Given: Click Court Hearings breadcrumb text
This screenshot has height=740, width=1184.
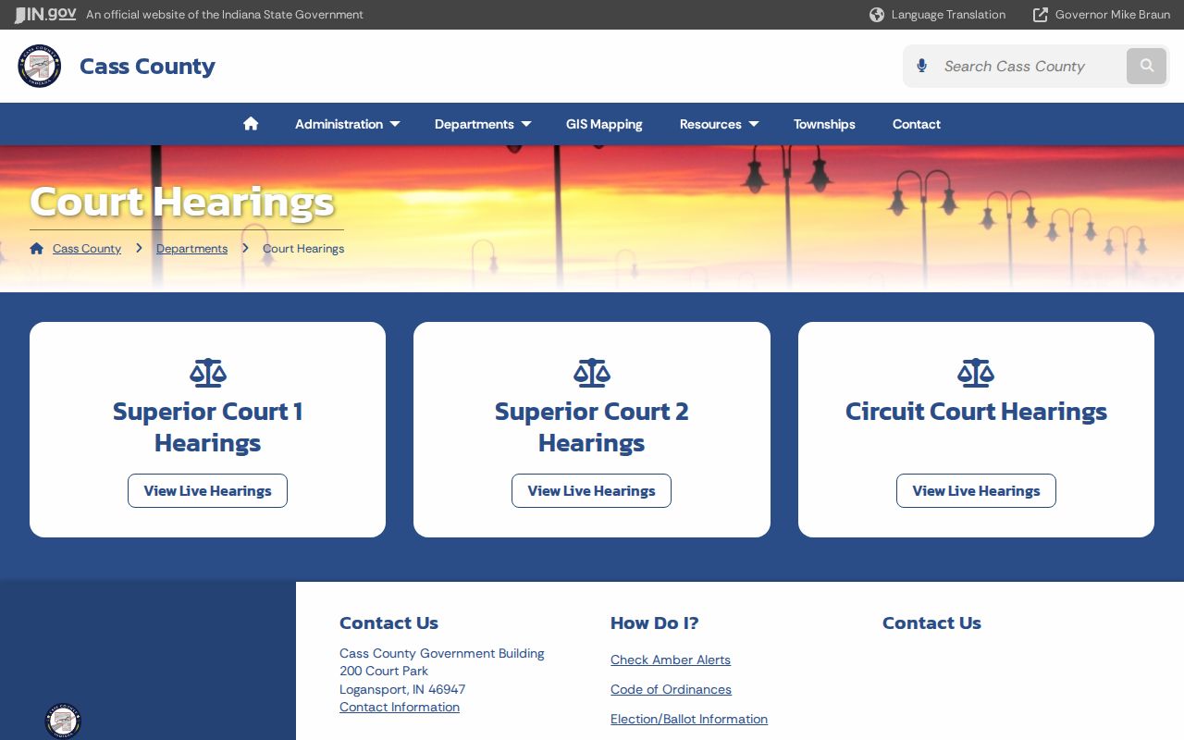Looking at the screenshot, I should [303, 249].
